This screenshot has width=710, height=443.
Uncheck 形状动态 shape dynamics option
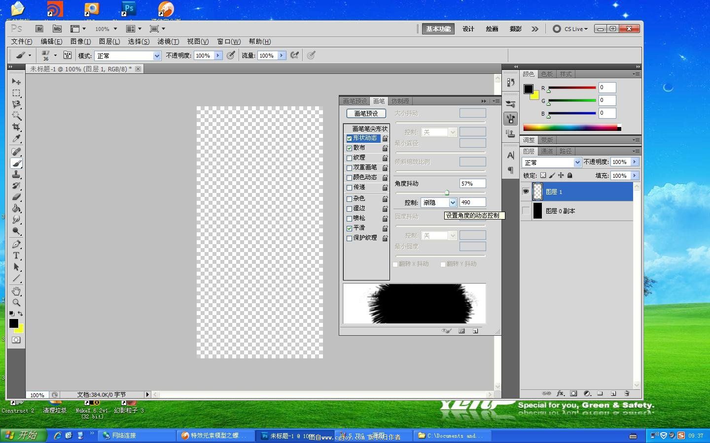tap(350, 138)
